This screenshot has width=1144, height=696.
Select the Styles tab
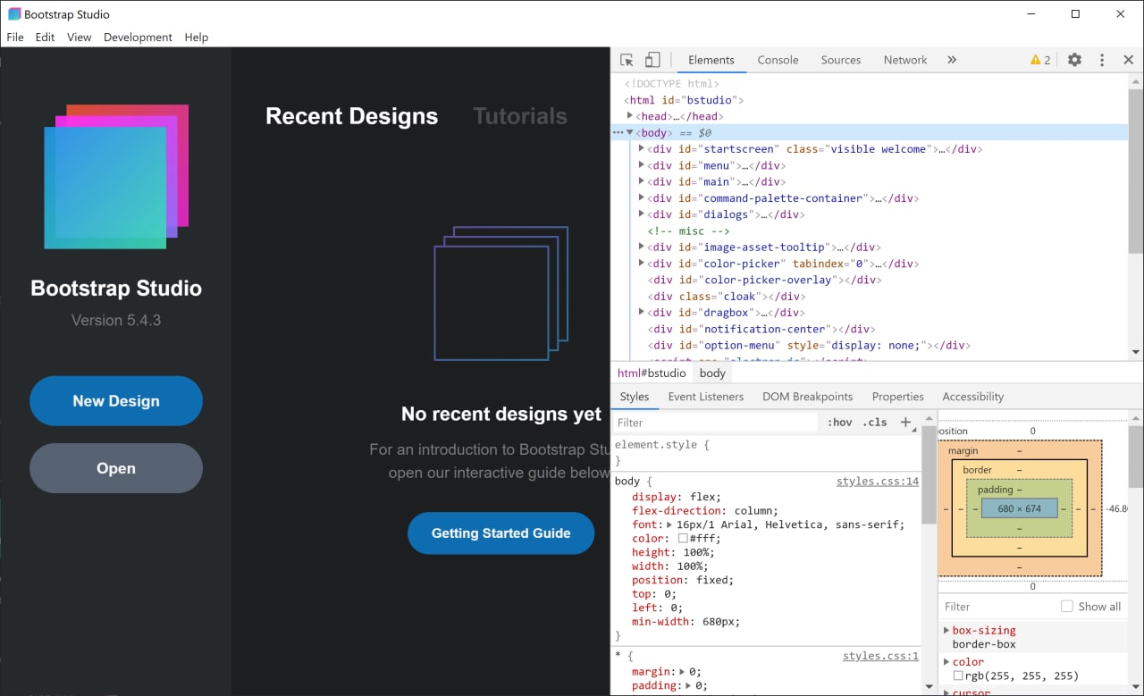point(635,397)
